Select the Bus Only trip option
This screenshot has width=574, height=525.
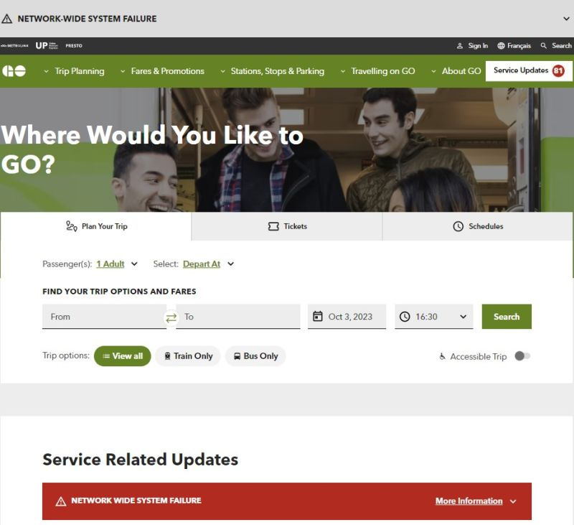[x=255, y=356]
